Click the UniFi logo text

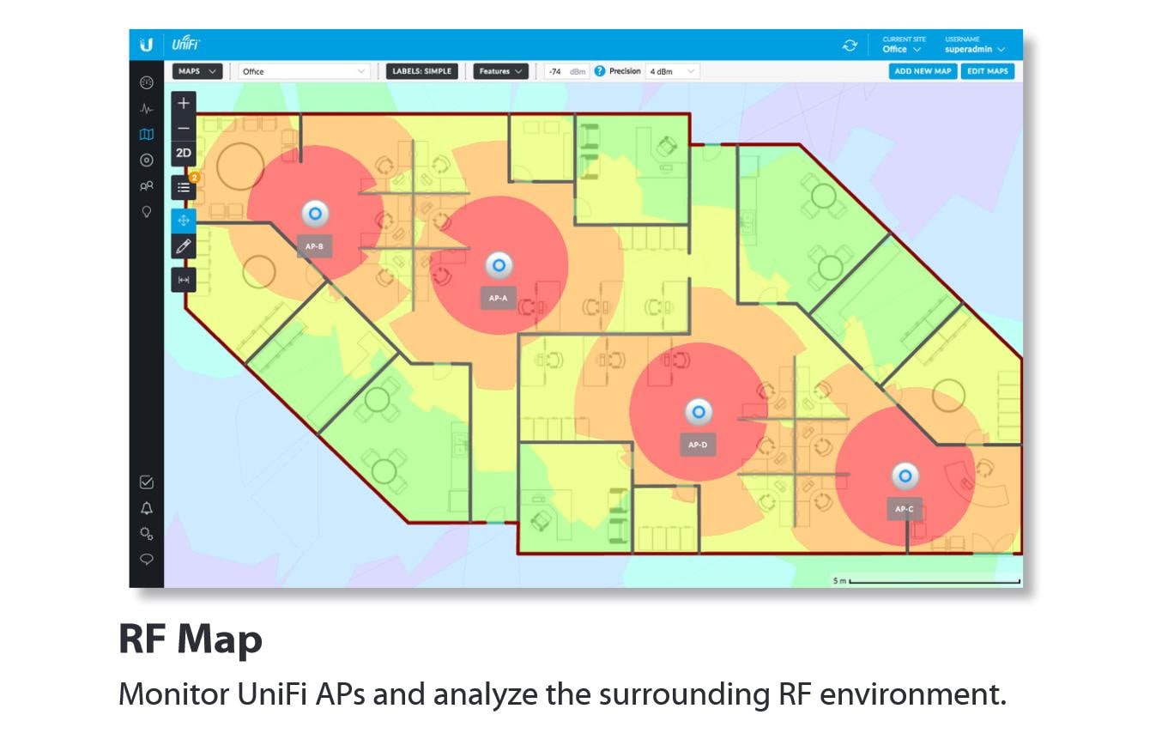tap(185, 45)
